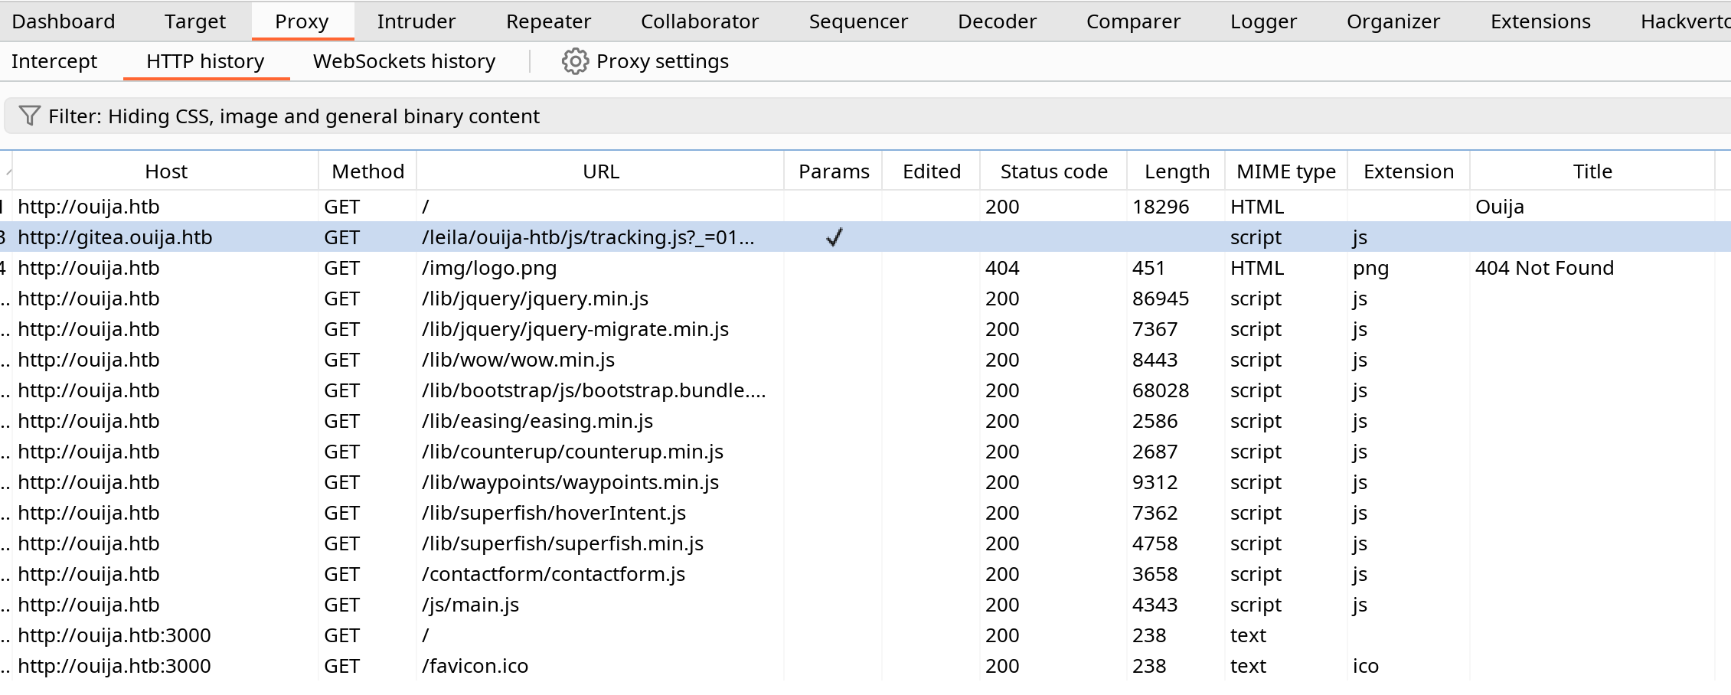Select the ouija.htb:3000 favicon.ico request
Image resolution: width=1731 pixels, height=695 pixels.
pyautogui.click(x=865, y=666)
